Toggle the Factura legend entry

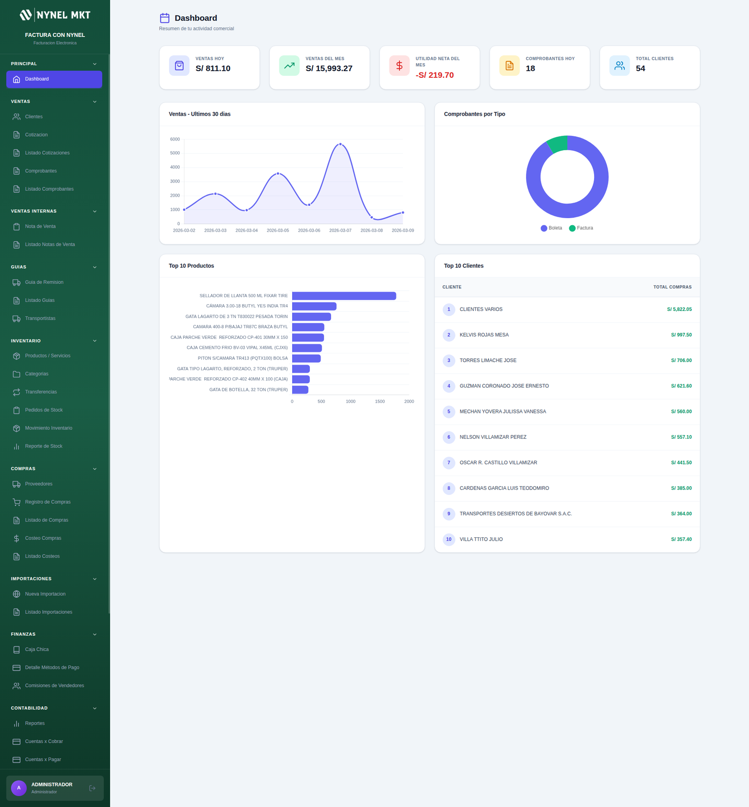582,228
